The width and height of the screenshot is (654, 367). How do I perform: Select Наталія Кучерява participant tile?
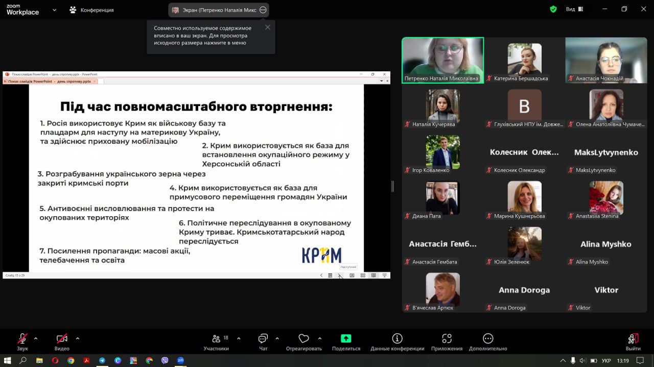pos(443,106)
